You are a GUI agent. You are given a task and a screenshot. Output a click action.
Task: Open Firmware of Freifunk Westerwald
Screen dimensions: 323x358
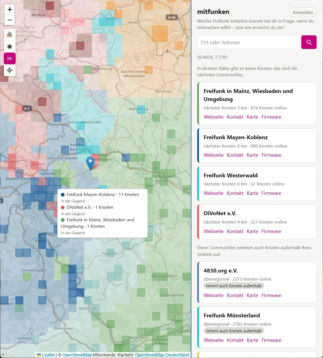click(271, 193)
